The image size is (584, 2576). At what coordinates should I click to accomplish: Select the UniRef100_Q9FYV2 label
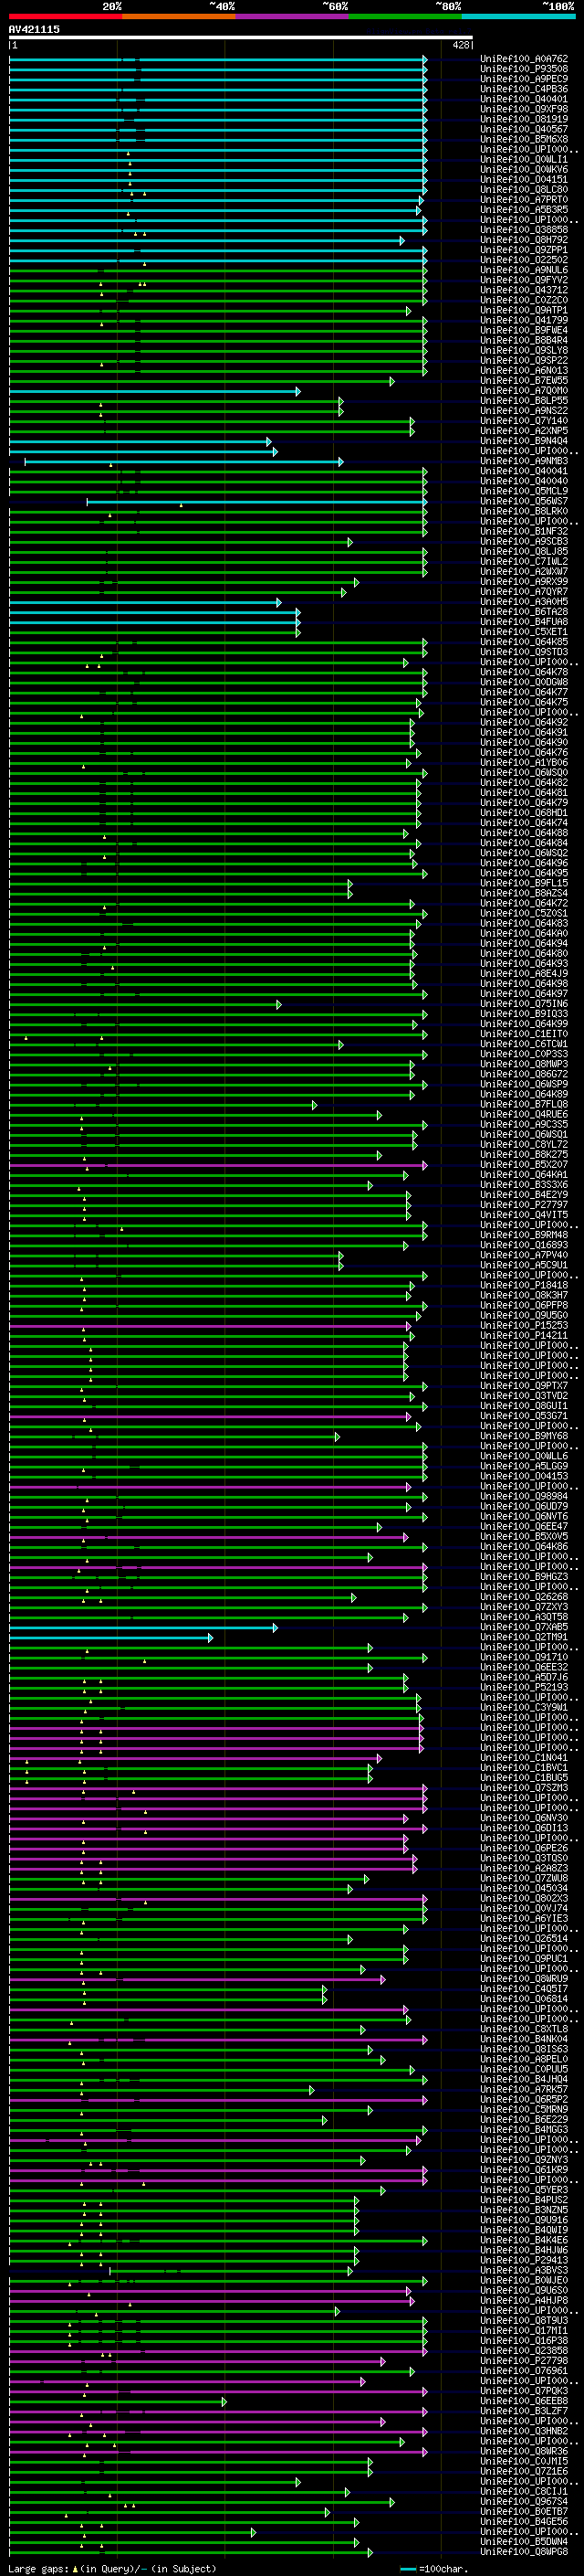524,280
